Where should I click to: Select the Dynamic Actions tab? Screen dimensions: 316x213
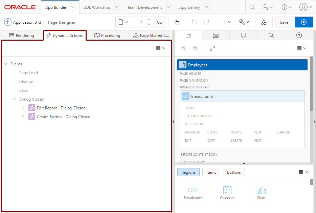65,35
